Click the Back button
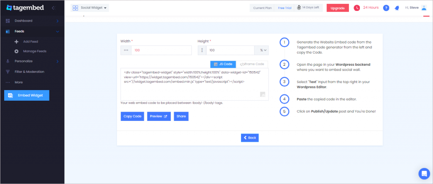Viewport: 433px width, 184px height. point(249,138)
